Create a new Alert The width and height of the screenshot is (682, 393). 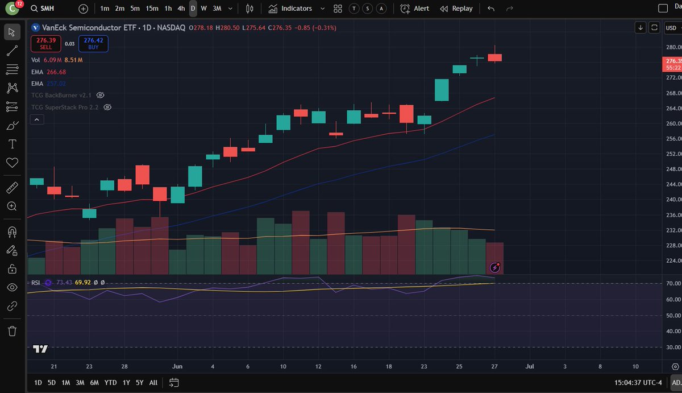[x=415, y=9]
